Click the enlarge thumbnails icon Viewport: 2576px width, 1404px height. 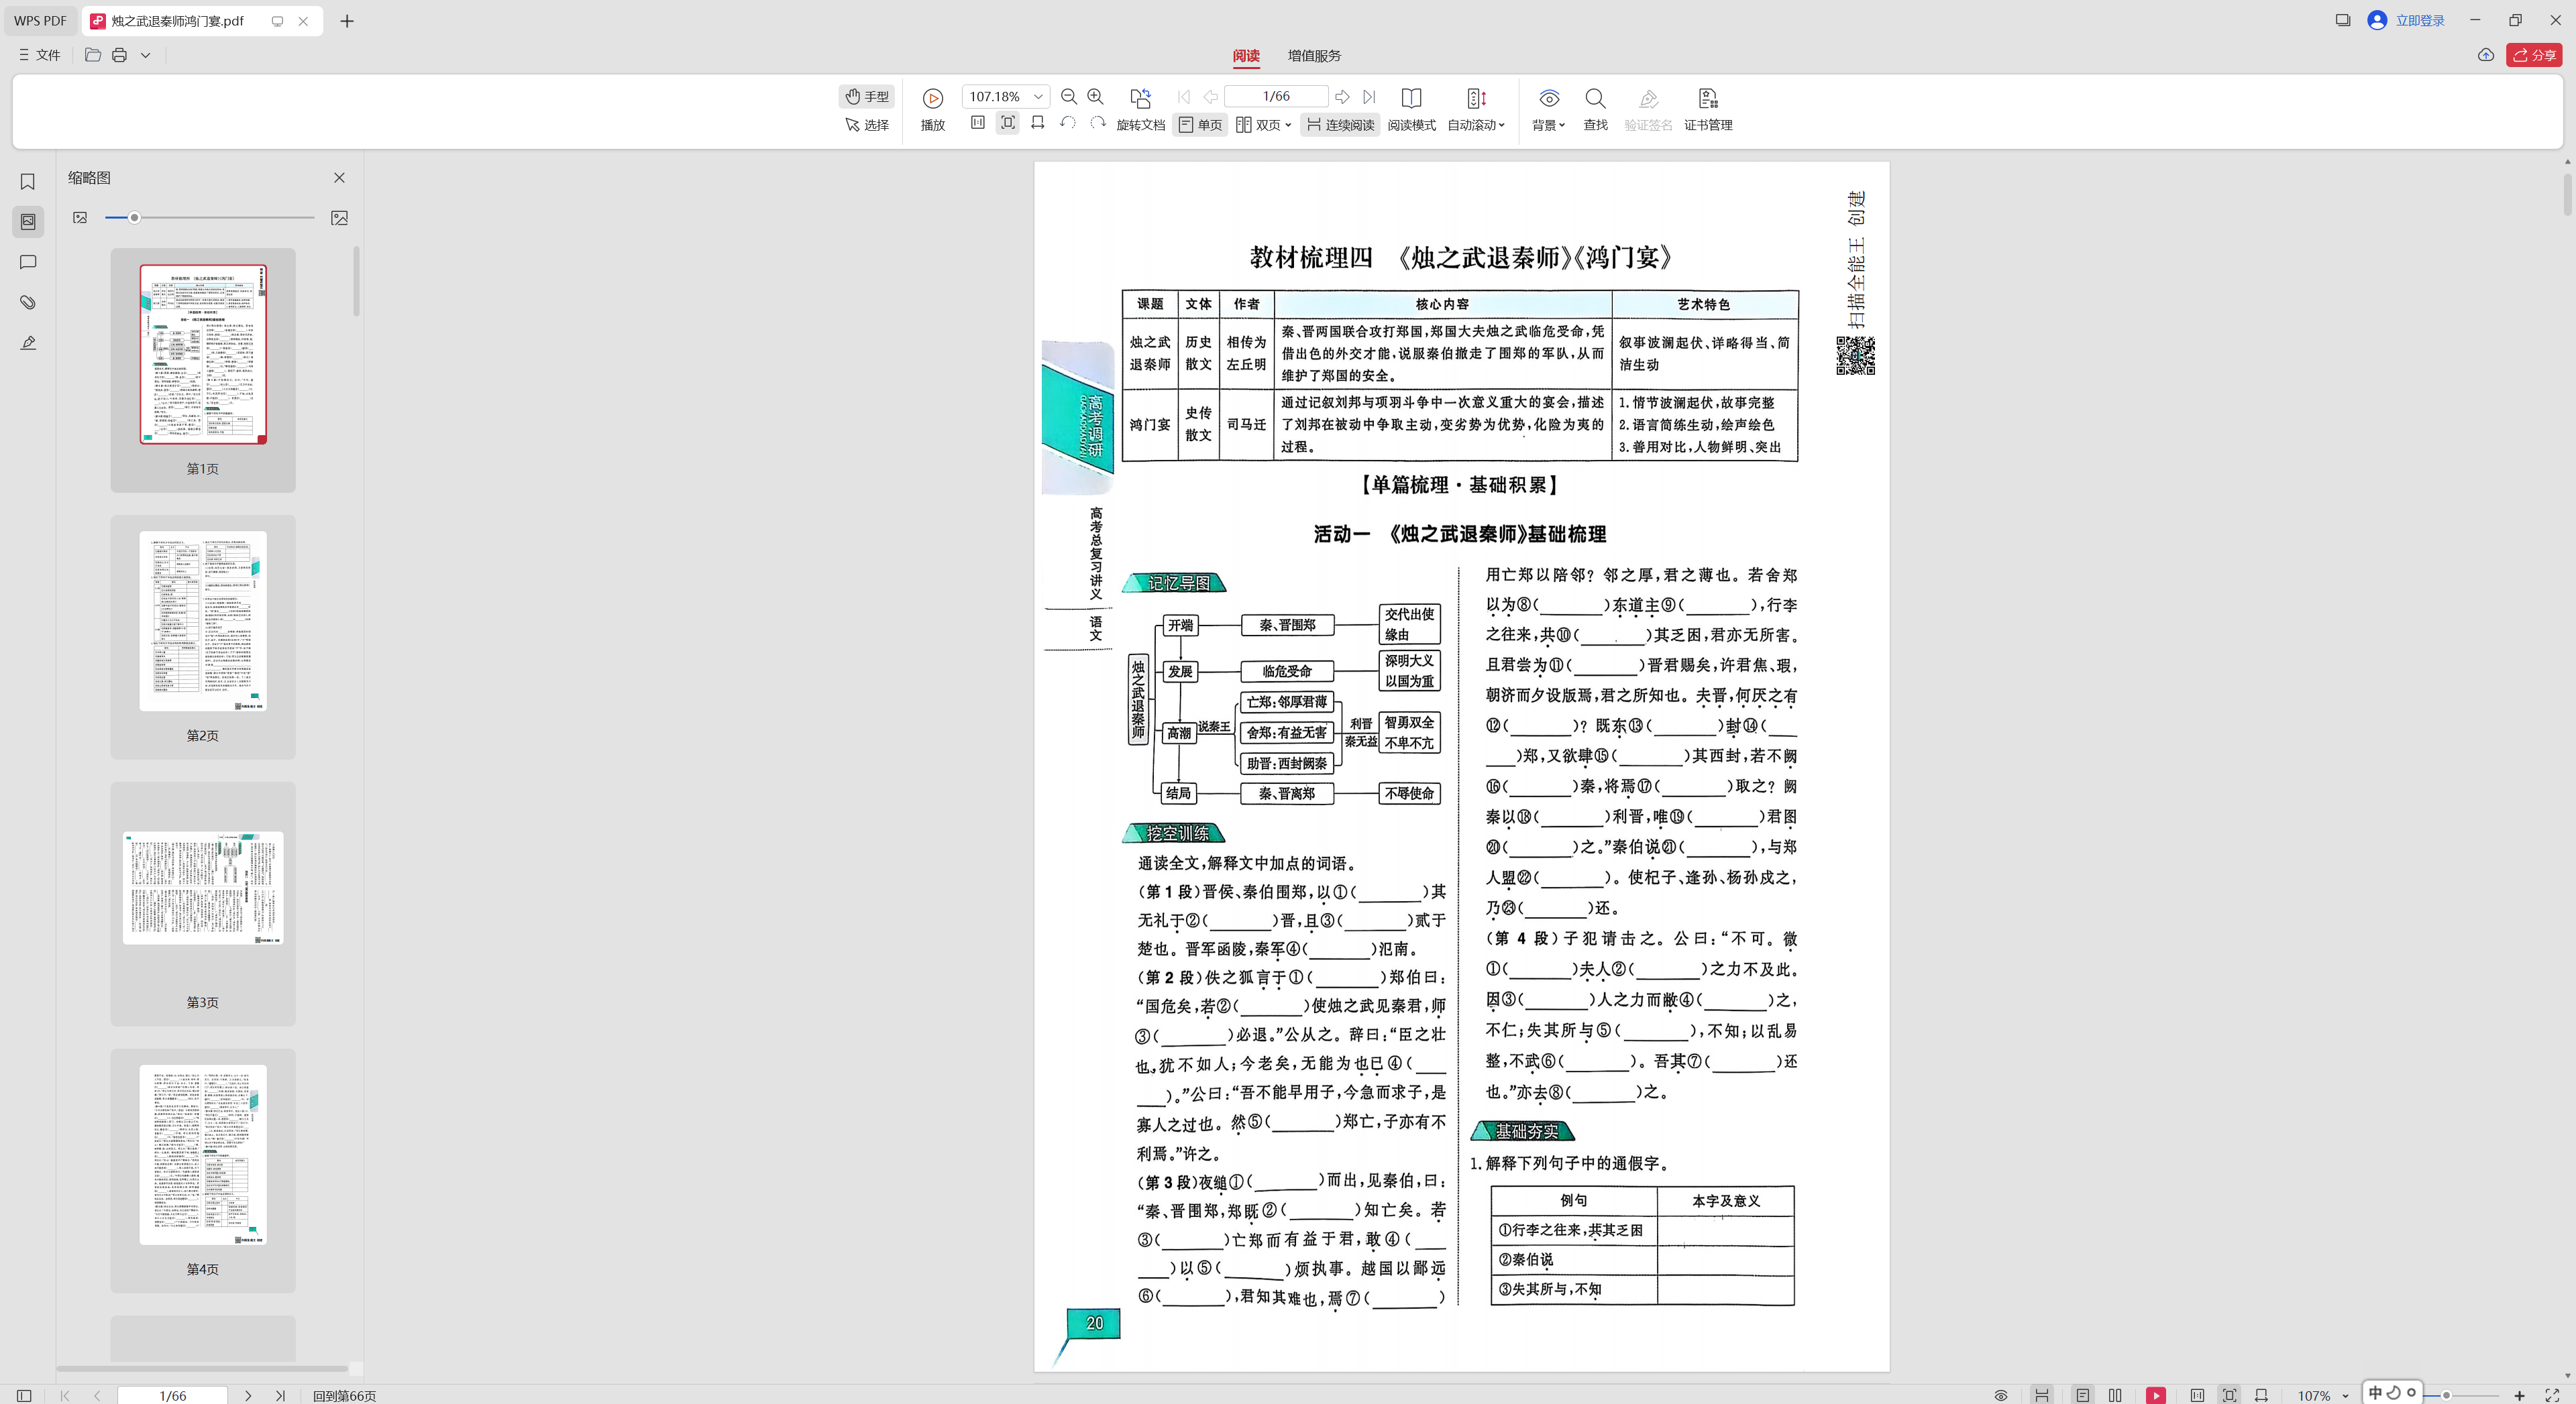pyautogui.click(x=339, y=217)
